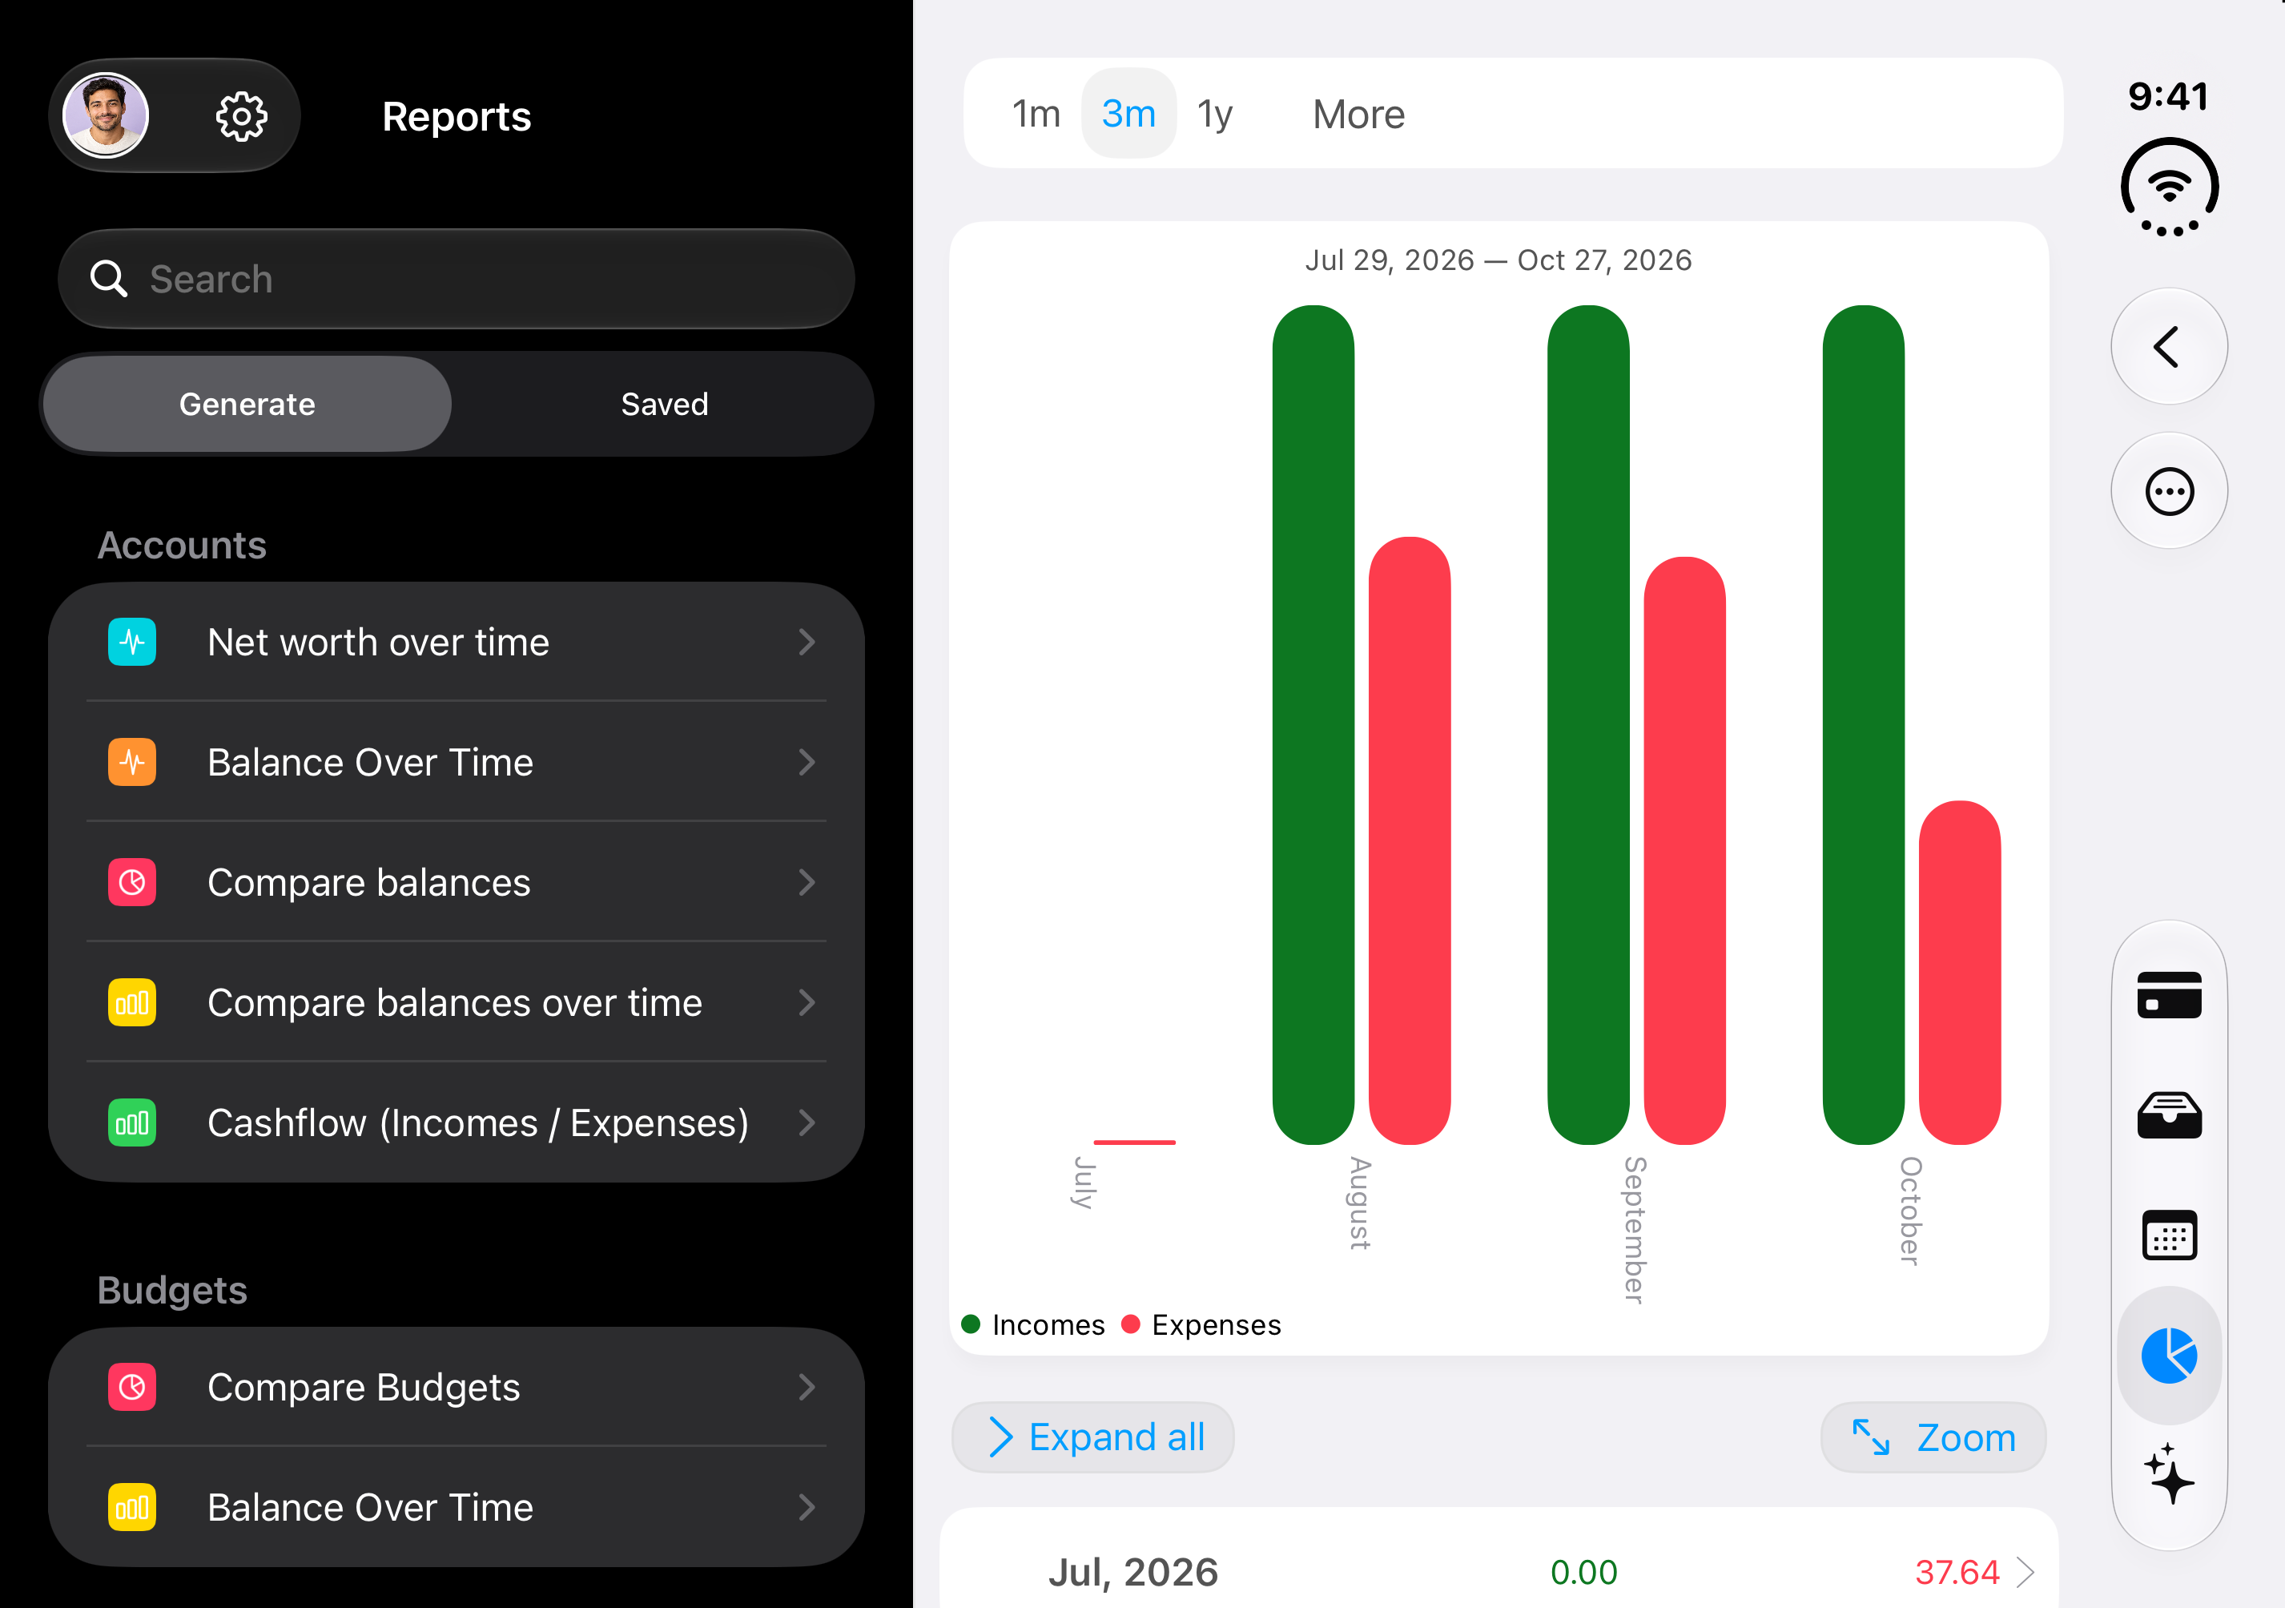
Task: Open the sparkles assistant icon
Action: point(2169,1474)
